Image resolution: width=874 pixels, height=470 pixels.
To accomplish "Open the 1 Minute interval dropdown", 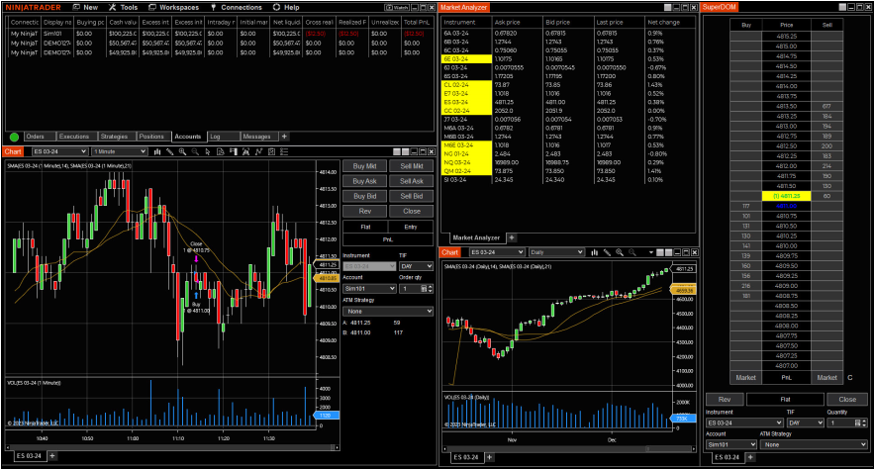I will pyautogui.click(x=120, y=151).
